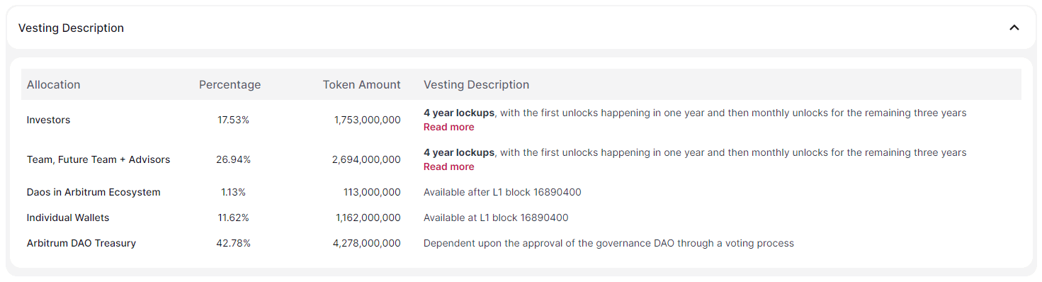Click the 17.53% percentage value
Screen dimensions: 1042x282
233,120
